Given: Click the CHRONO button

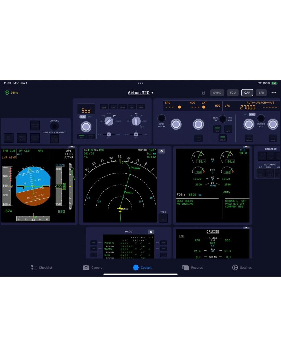Looking at the screenshot, I should click(54, 126).
